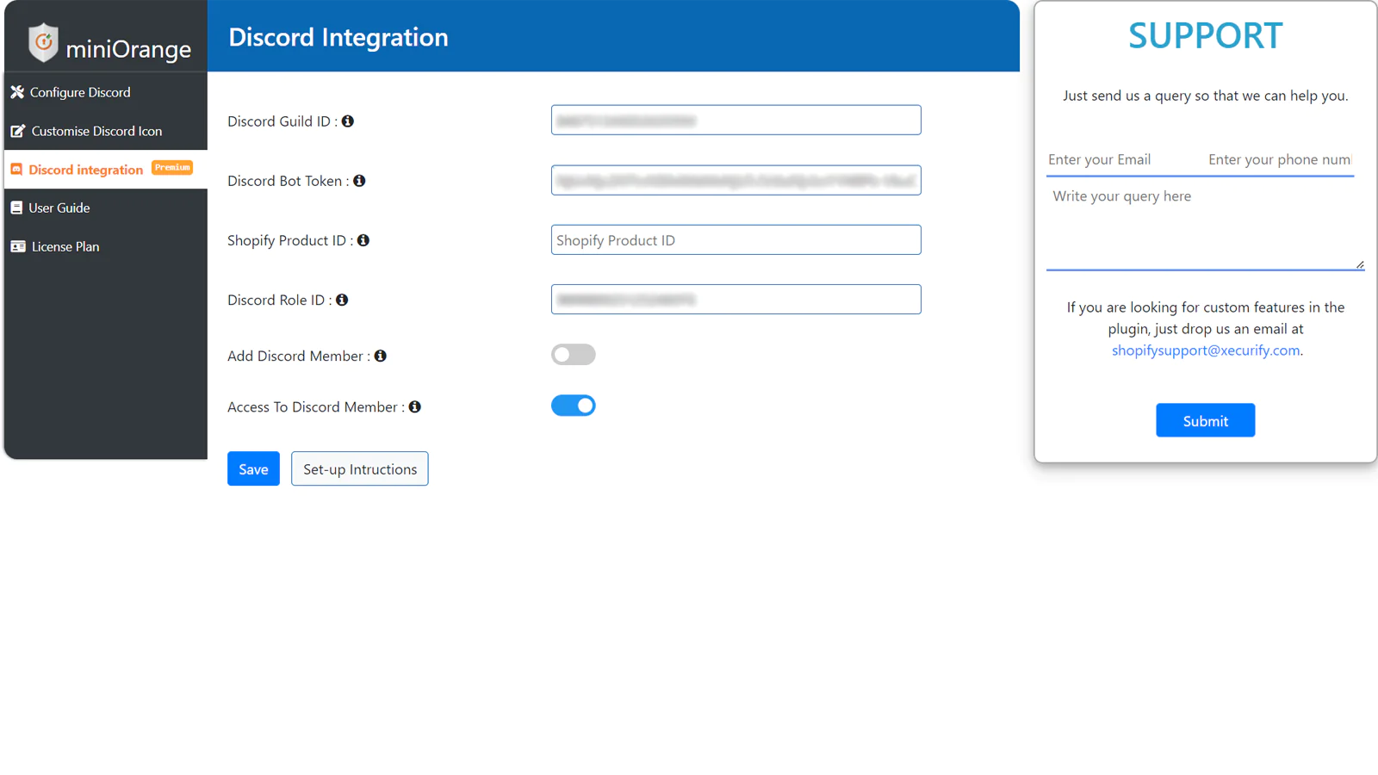Viewport: 1378px width, 775px height.
Task: Submit the support query
Action: (x=1205, y=420)
